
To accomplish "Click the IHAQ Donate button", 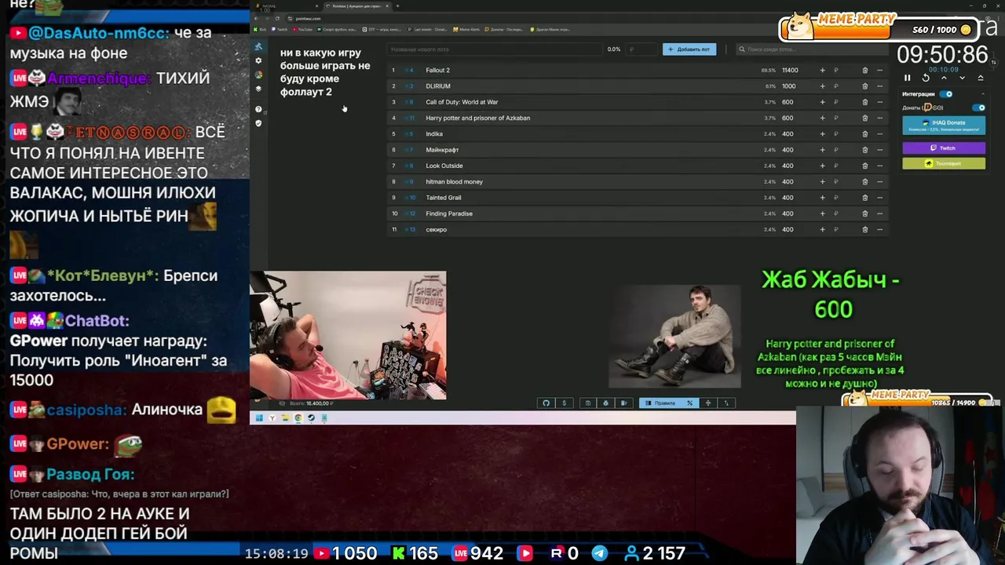I will pyautogui.click(x=944, y=126).
